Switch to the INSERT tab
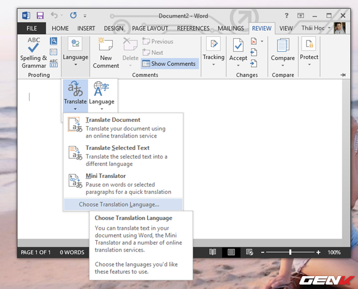Image resolution: width=358 pixels, height=289 pixels. click(86, 29)
